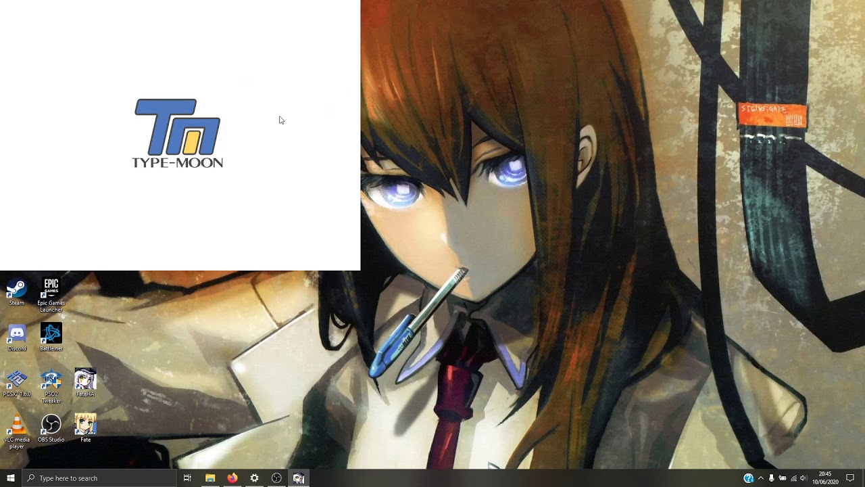This screenshot has height=487, width=865.
Task: Open the network Wi-Fi tray icon
Action: point(793,478)
